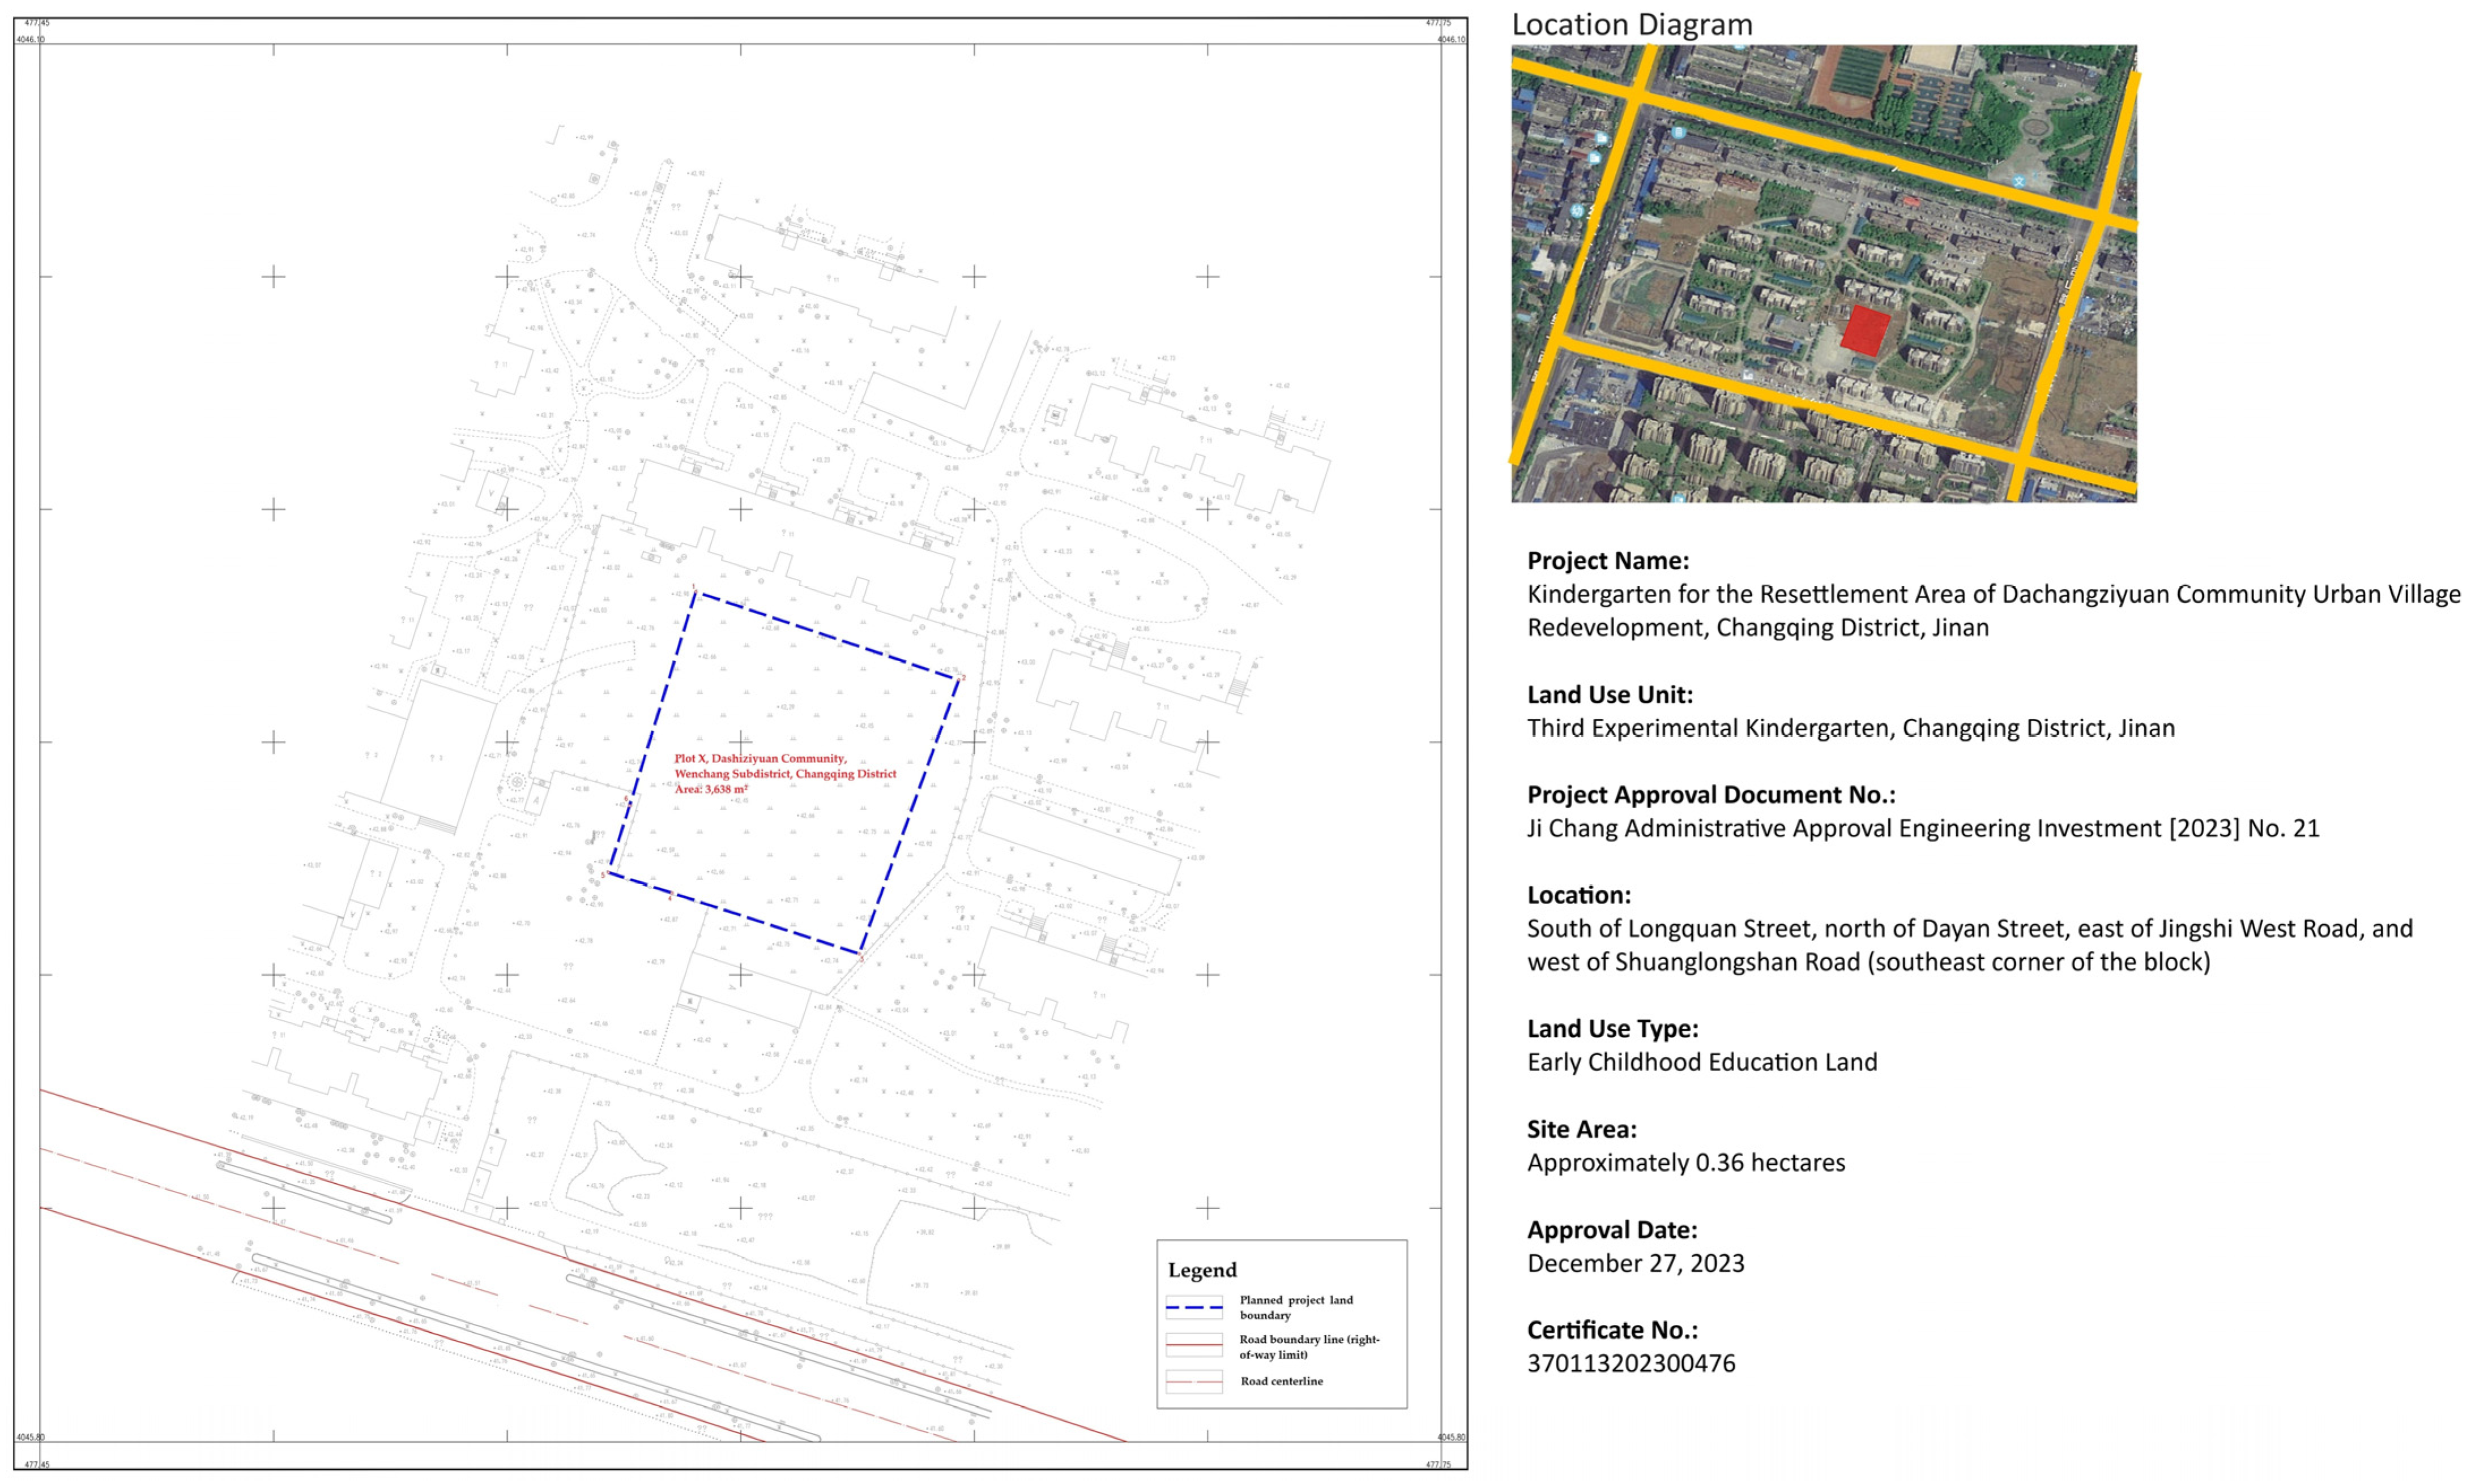
Task: Click the 'Site Area:' heading
Action: [x=1581, y=1129]
